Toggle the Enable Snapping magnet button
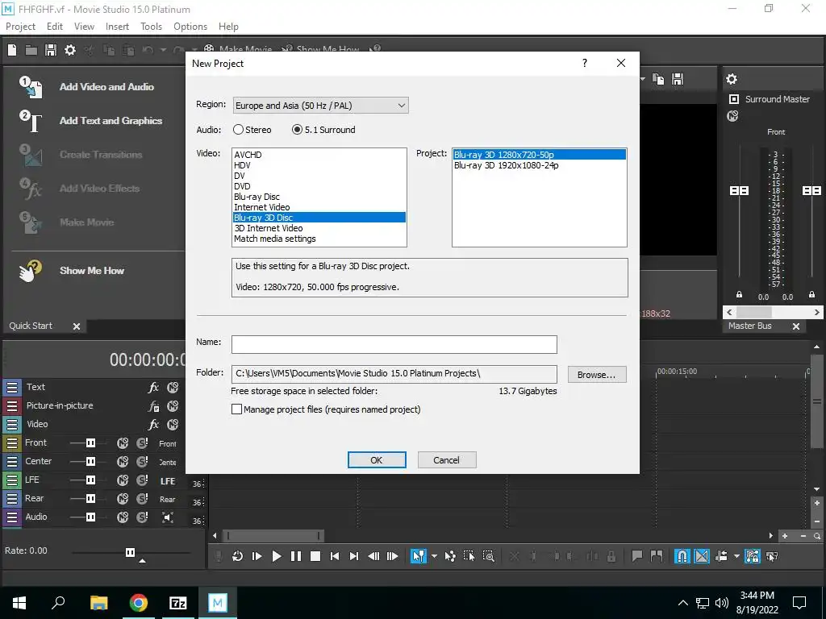Screen dimensions: 826x619 point(682,556)
